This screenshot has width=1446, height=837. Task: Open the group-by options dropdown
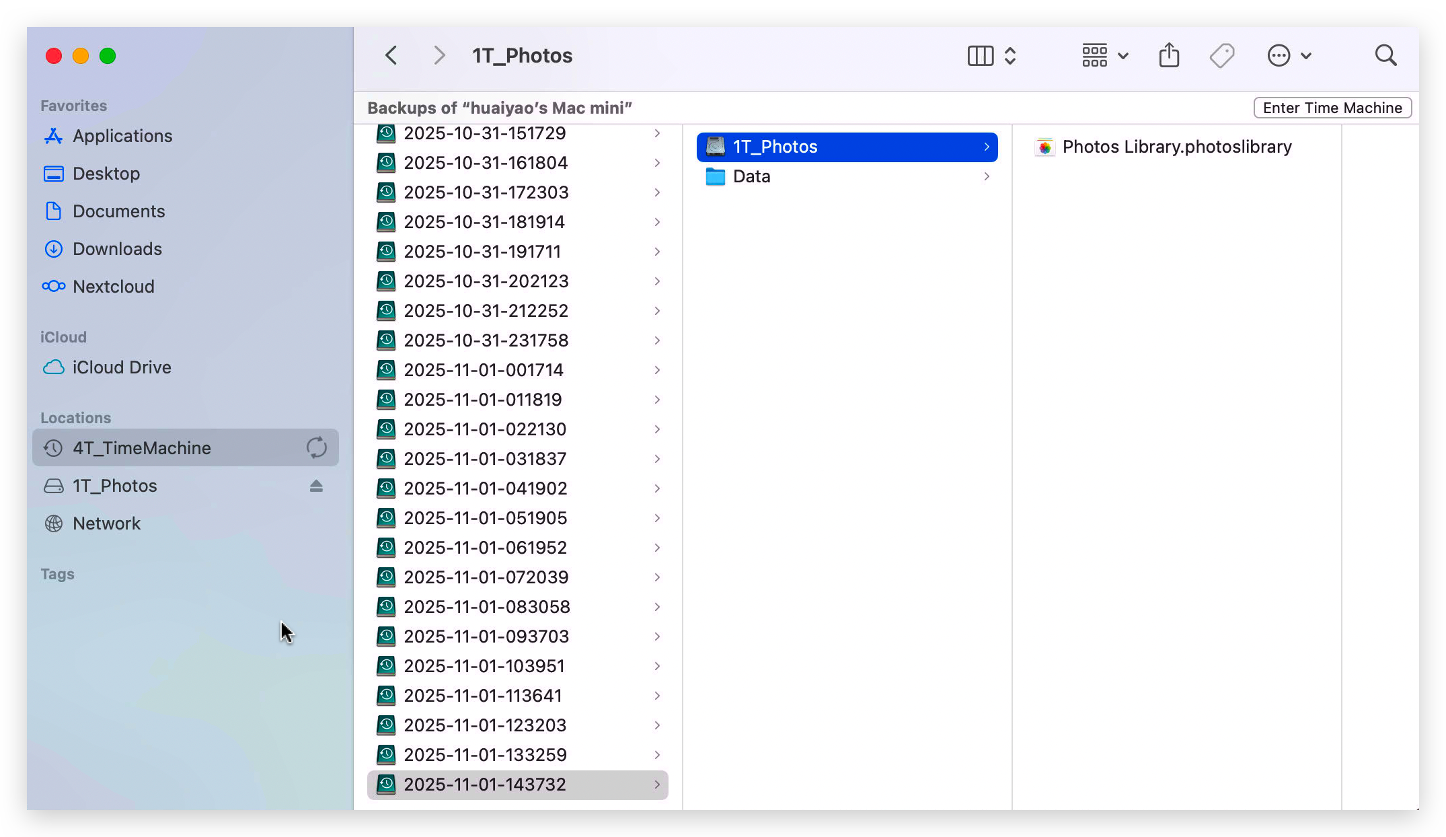[1104, 55]
